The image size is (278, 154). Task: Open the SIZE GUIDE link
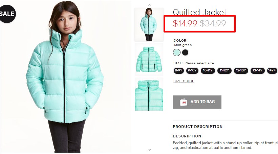[x=184, y=81]
